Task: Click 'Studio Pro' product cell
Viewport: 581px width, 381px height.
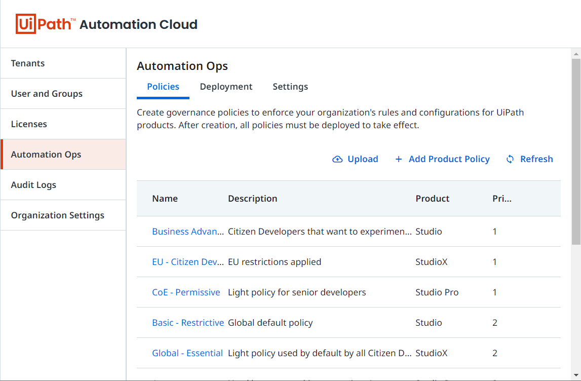Action: tap(437, 292)
